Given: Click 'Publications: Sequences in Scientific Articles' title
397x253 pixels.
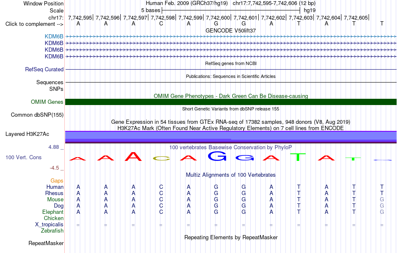Looking at the screenshot, I should (231, 76).
